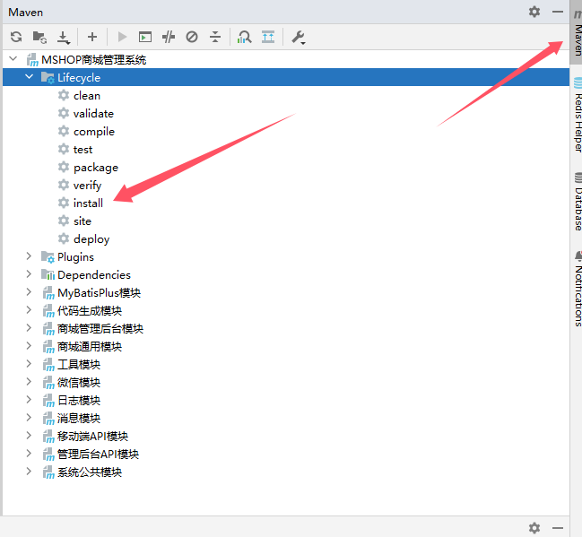Expand the MyBatisPlus模块 module
The height and width of the screenshot is (537, 582).
pos(30,293)
